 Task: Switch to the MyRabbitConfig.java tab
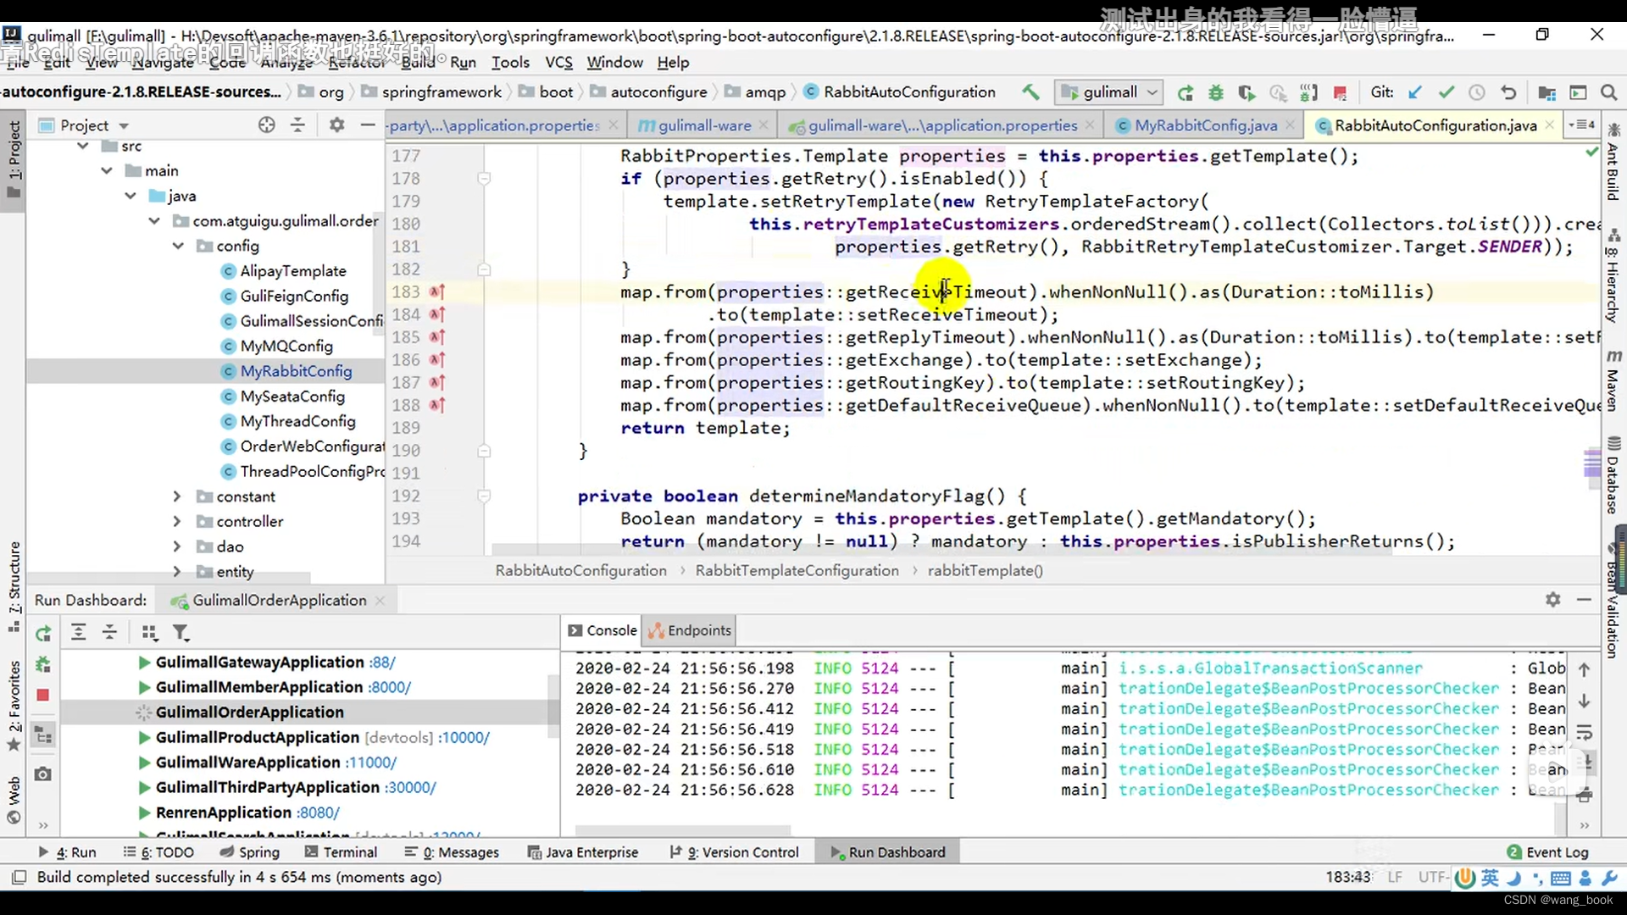pyautogui.click(x=1205, y=125)
